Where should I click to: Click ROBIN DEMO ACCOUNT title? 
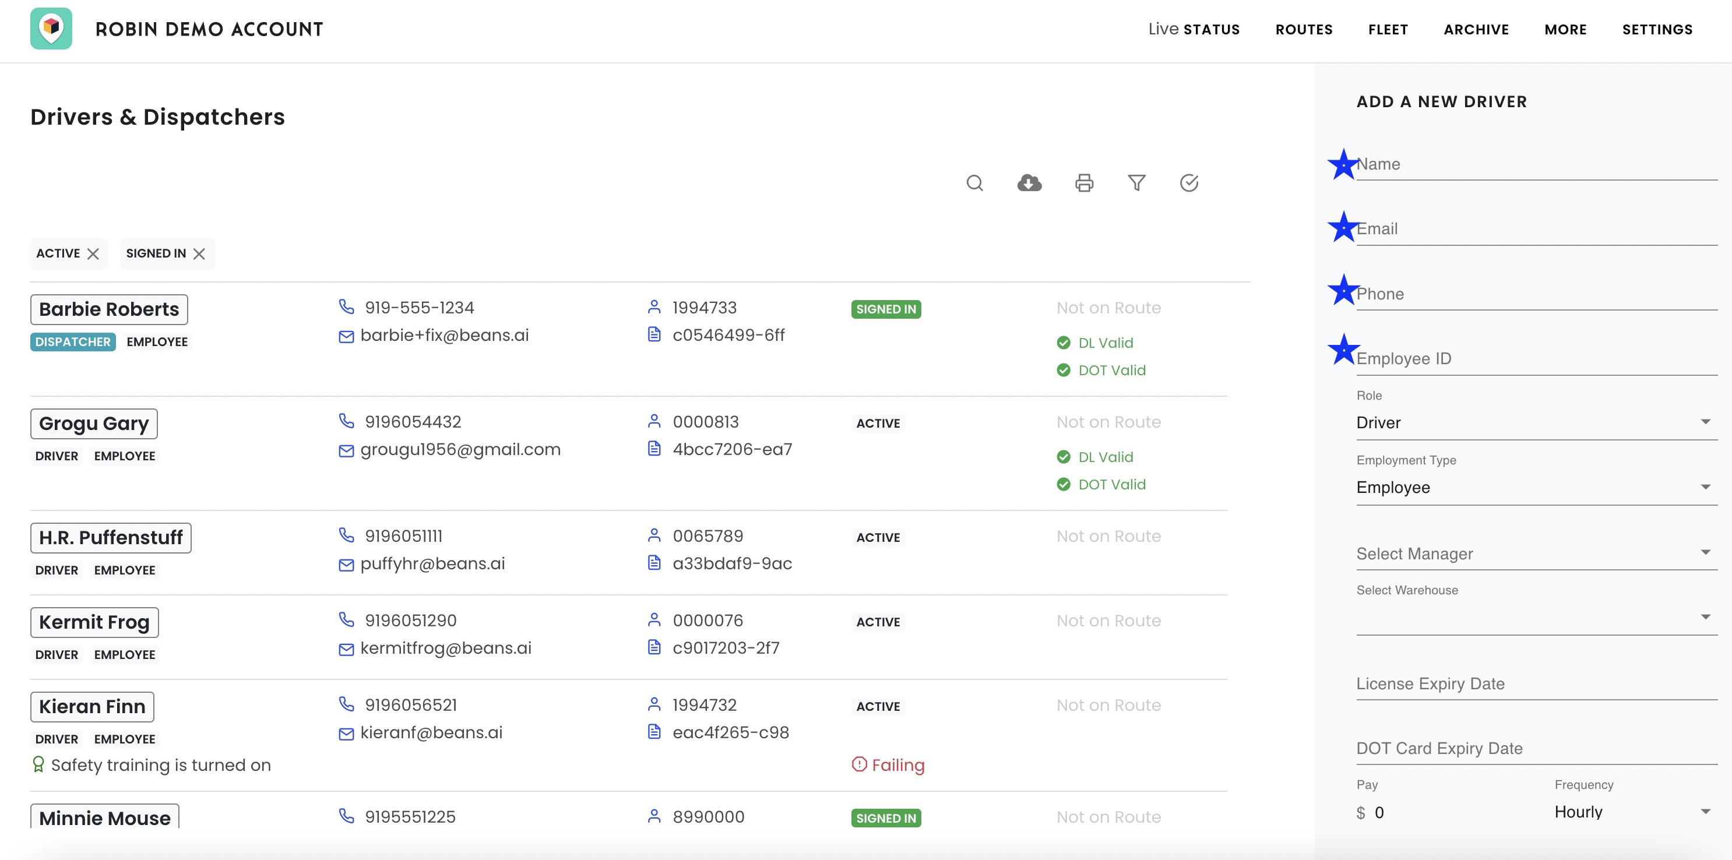point(209,30)
